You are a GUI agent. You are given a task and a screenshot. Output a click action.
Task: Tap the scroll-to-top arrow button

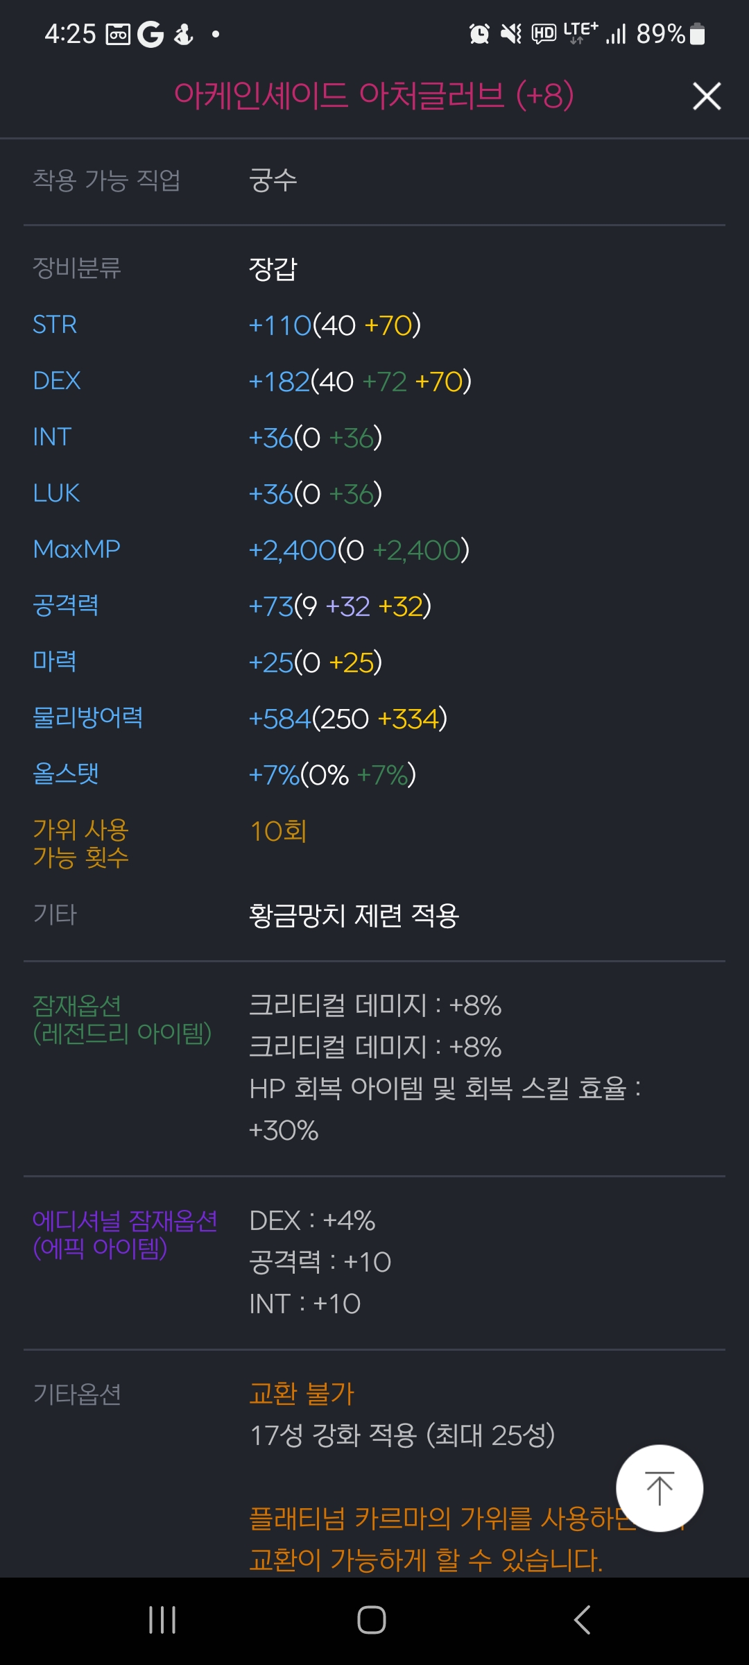(x=660, y=1488)
